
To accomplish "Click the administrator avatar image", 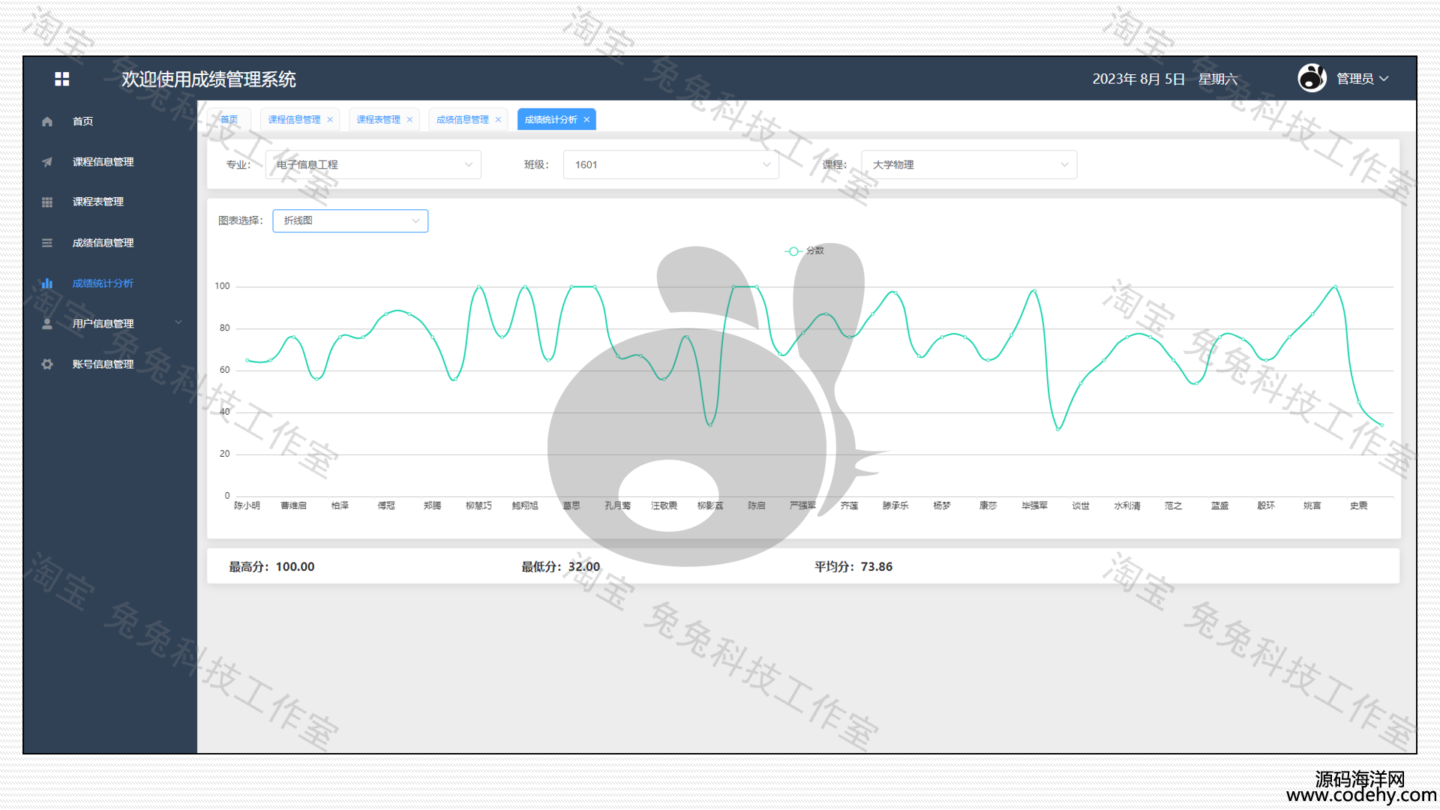I will pos(1312,78).
